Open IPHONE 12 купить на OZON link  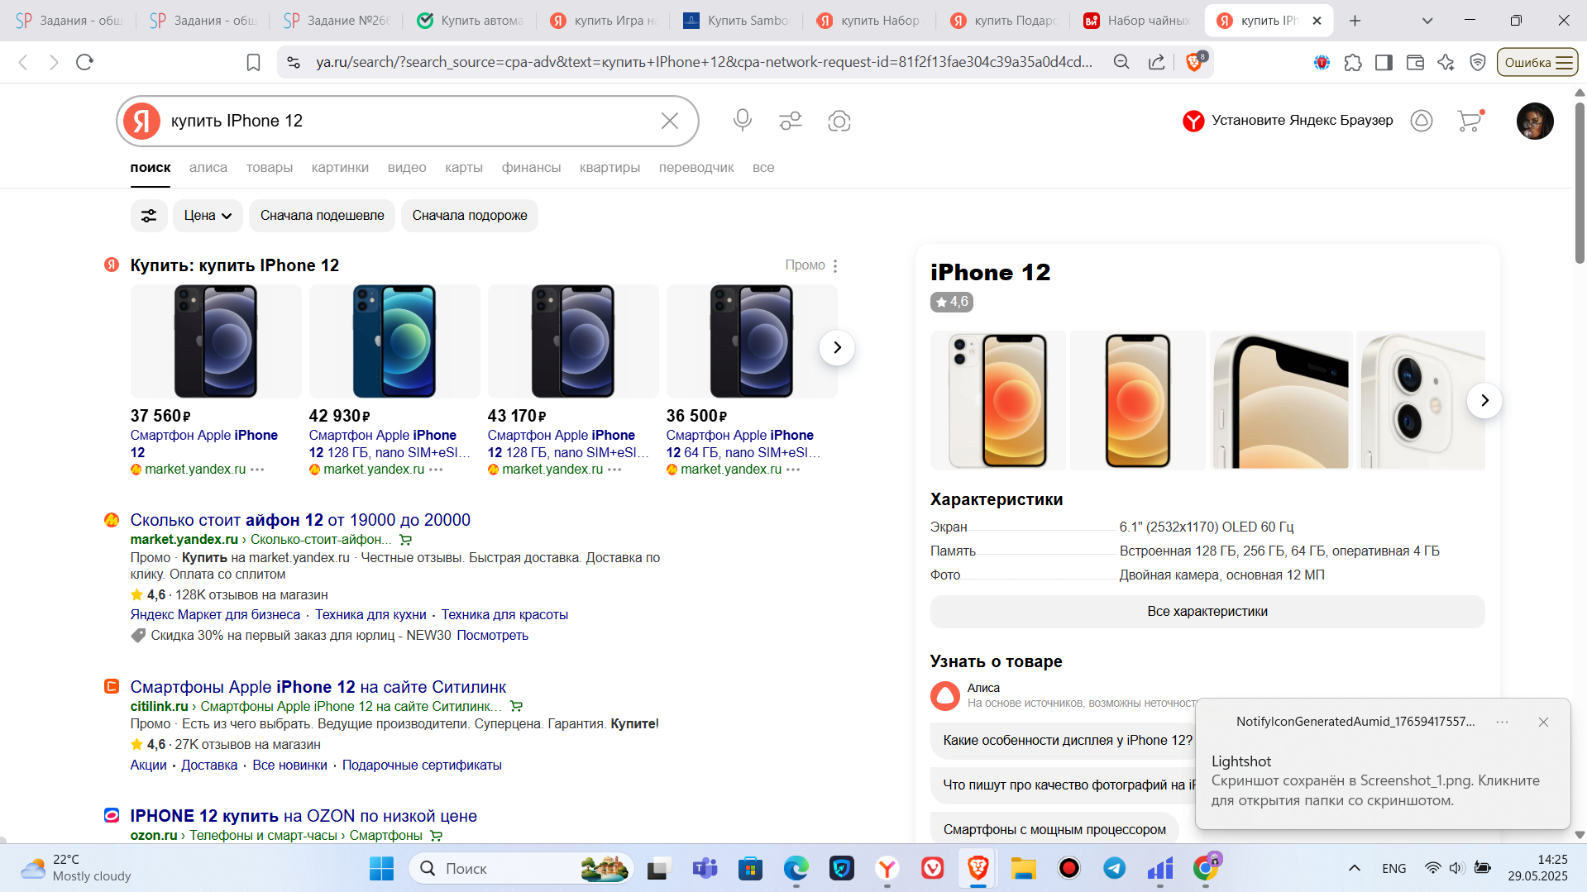304,816
